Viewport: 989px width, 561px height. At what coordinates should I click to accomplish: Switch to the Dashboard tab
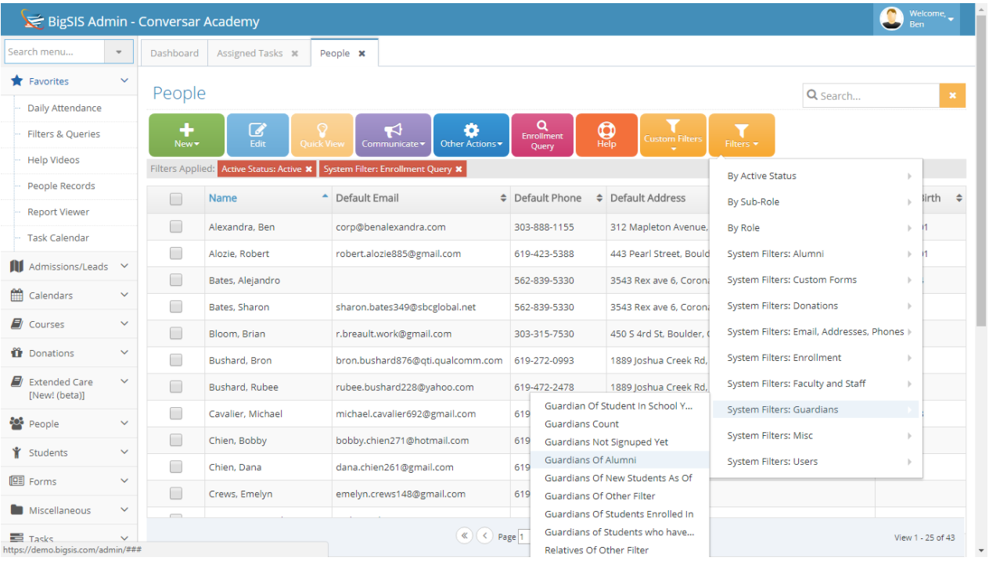174,53
